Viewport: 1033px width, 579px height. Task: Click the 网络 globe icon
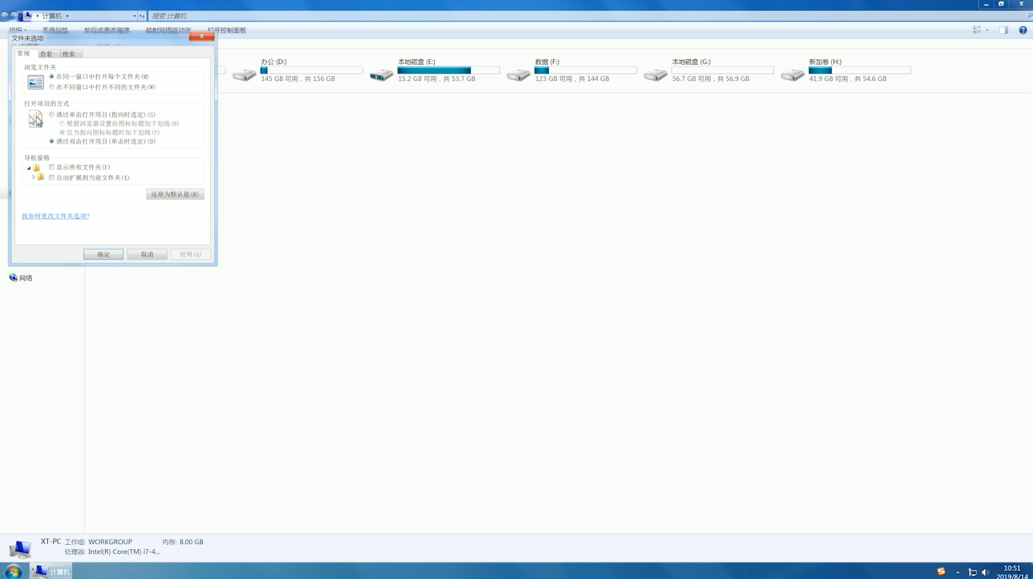[13, 277]
